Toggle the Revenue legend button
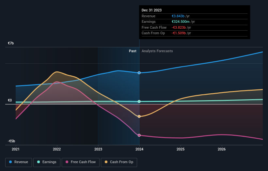268x171 pixels. (19, 162)
